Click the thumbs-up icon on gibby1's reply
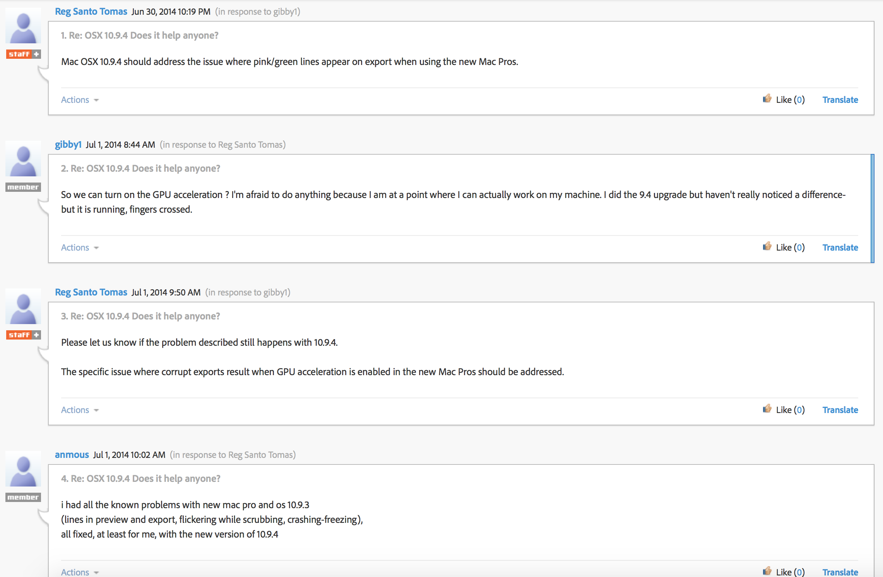883x577 pixels. (x=767, y=247)
